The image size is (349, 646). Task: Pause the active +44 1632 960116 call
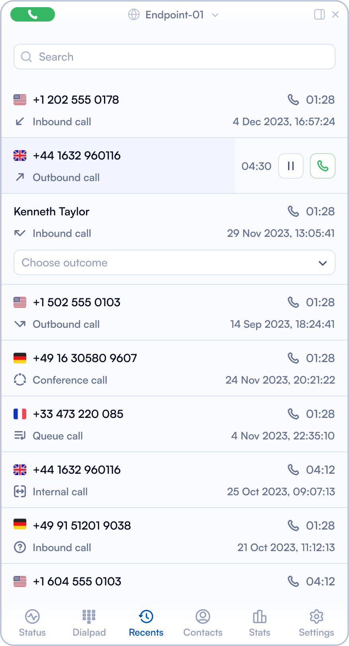click(x=291, y=166)
